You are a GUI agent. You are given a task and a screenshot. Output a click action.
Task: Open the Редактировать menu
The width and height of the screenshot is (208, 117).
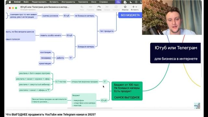coord(39,2)
